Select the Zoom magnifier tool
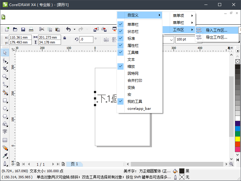Viewport: 241px width, 181px height. 5,76
